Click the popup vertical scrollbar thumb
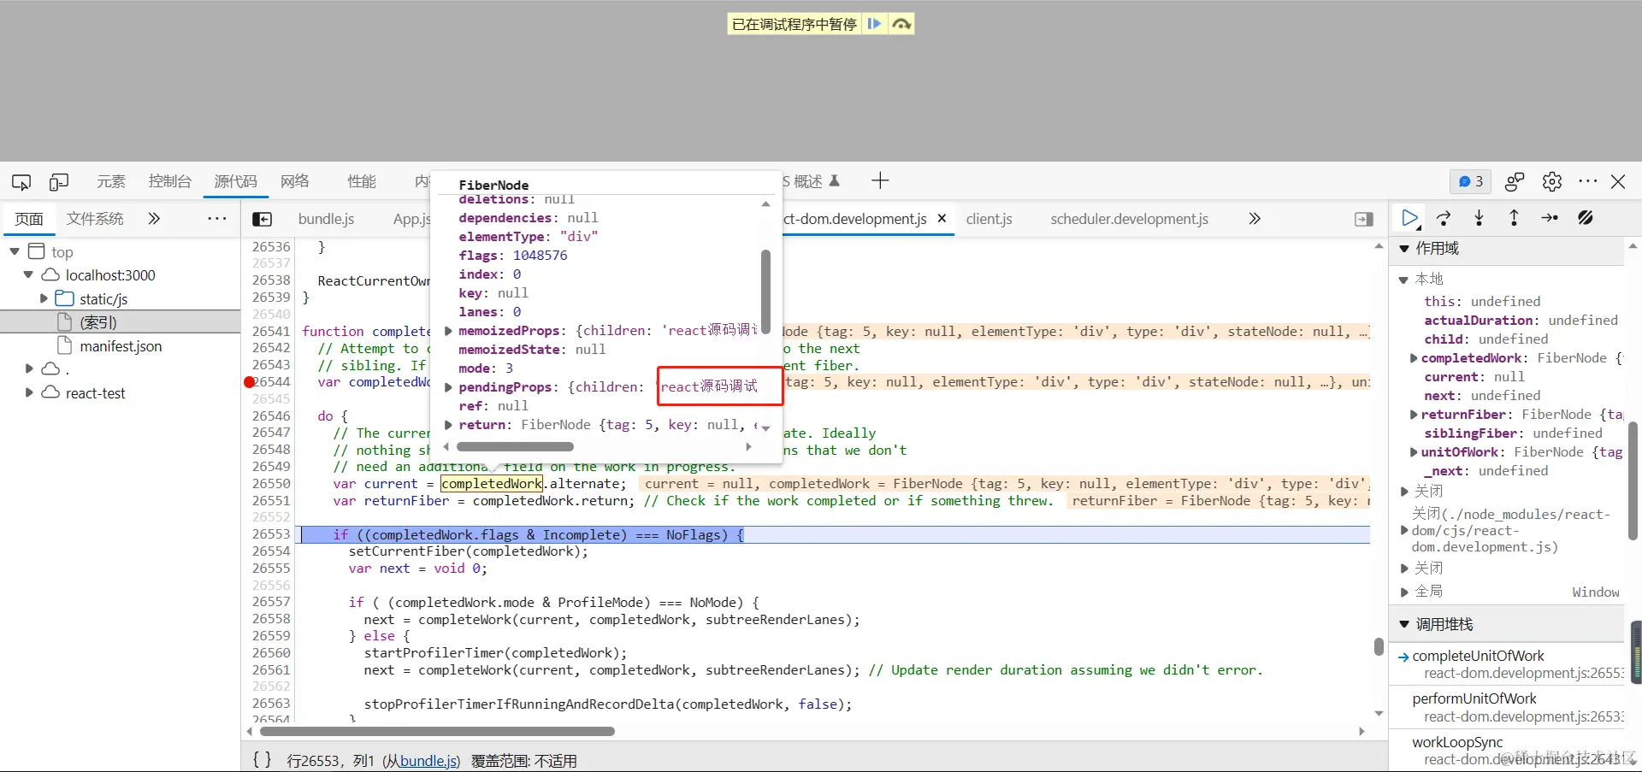The image size is (1642, 772). (x=765, y=292)
